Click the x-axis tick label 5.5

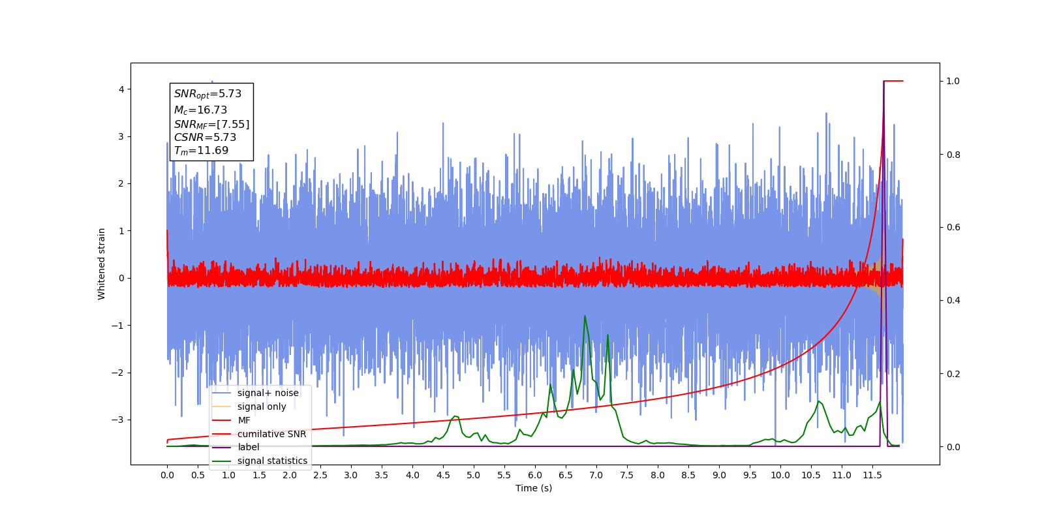(504, 475)
